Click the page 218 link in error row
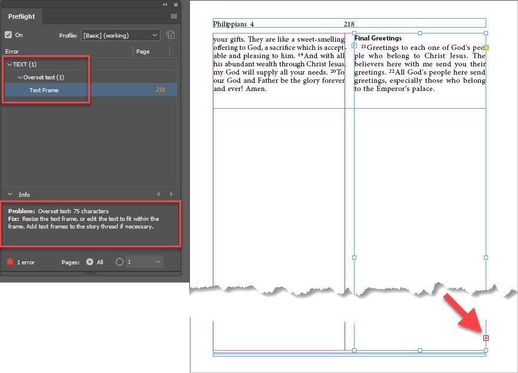The height and width of the screenshot is (373, 518). [x=161, y=90]
